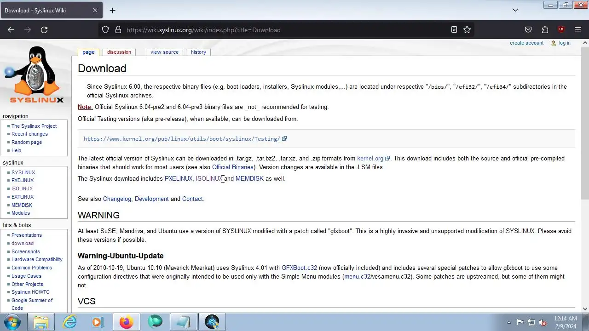Reload the page with refresh icon
Image resolution: width=589 pixels, height=331 pixels.
(44, 30)
